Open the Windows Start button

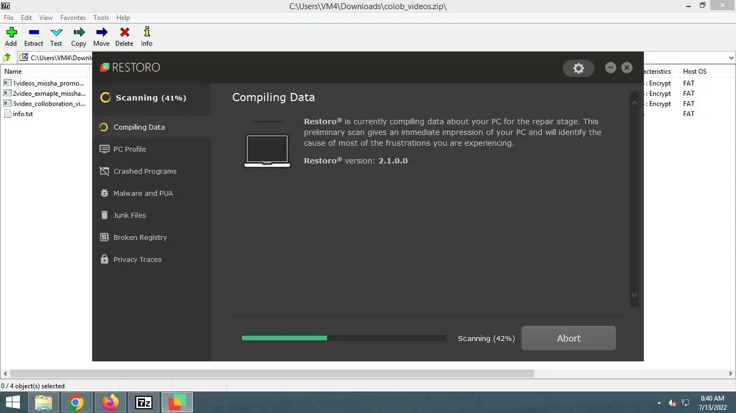click(12, 402)
